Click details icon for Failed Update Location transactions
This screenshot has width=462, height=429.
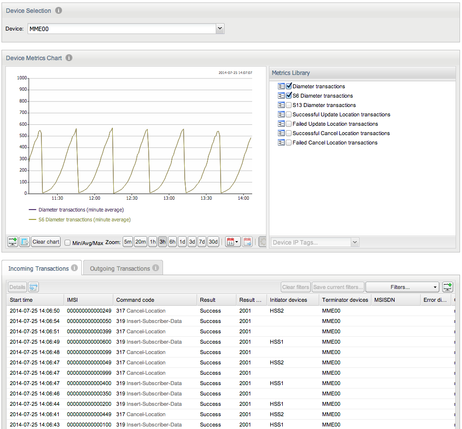(x=281, y=124)
